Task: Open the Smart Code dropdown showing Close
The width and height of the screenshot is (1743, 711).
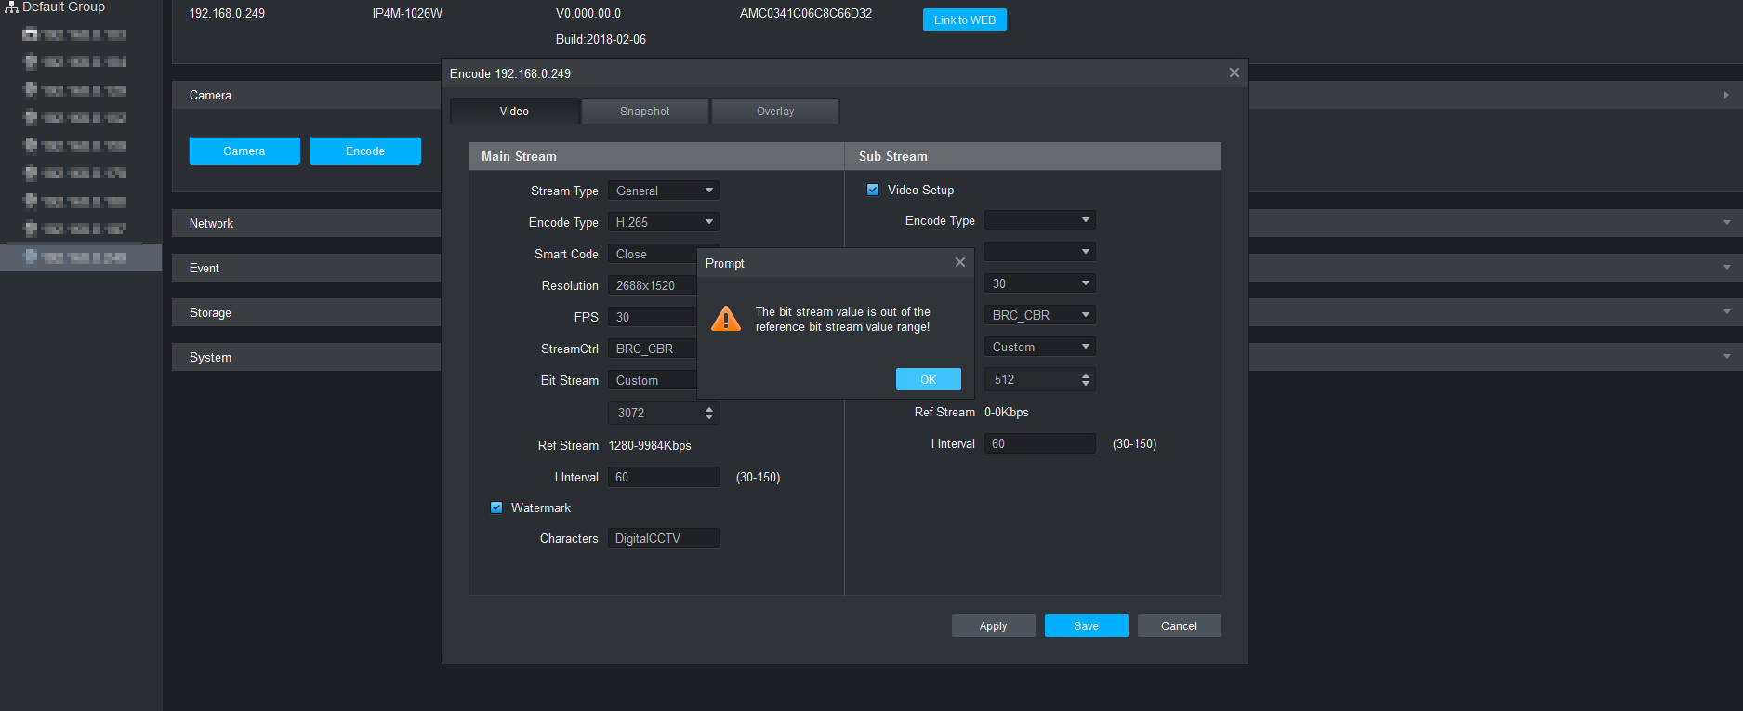Action: coord(653,254)
